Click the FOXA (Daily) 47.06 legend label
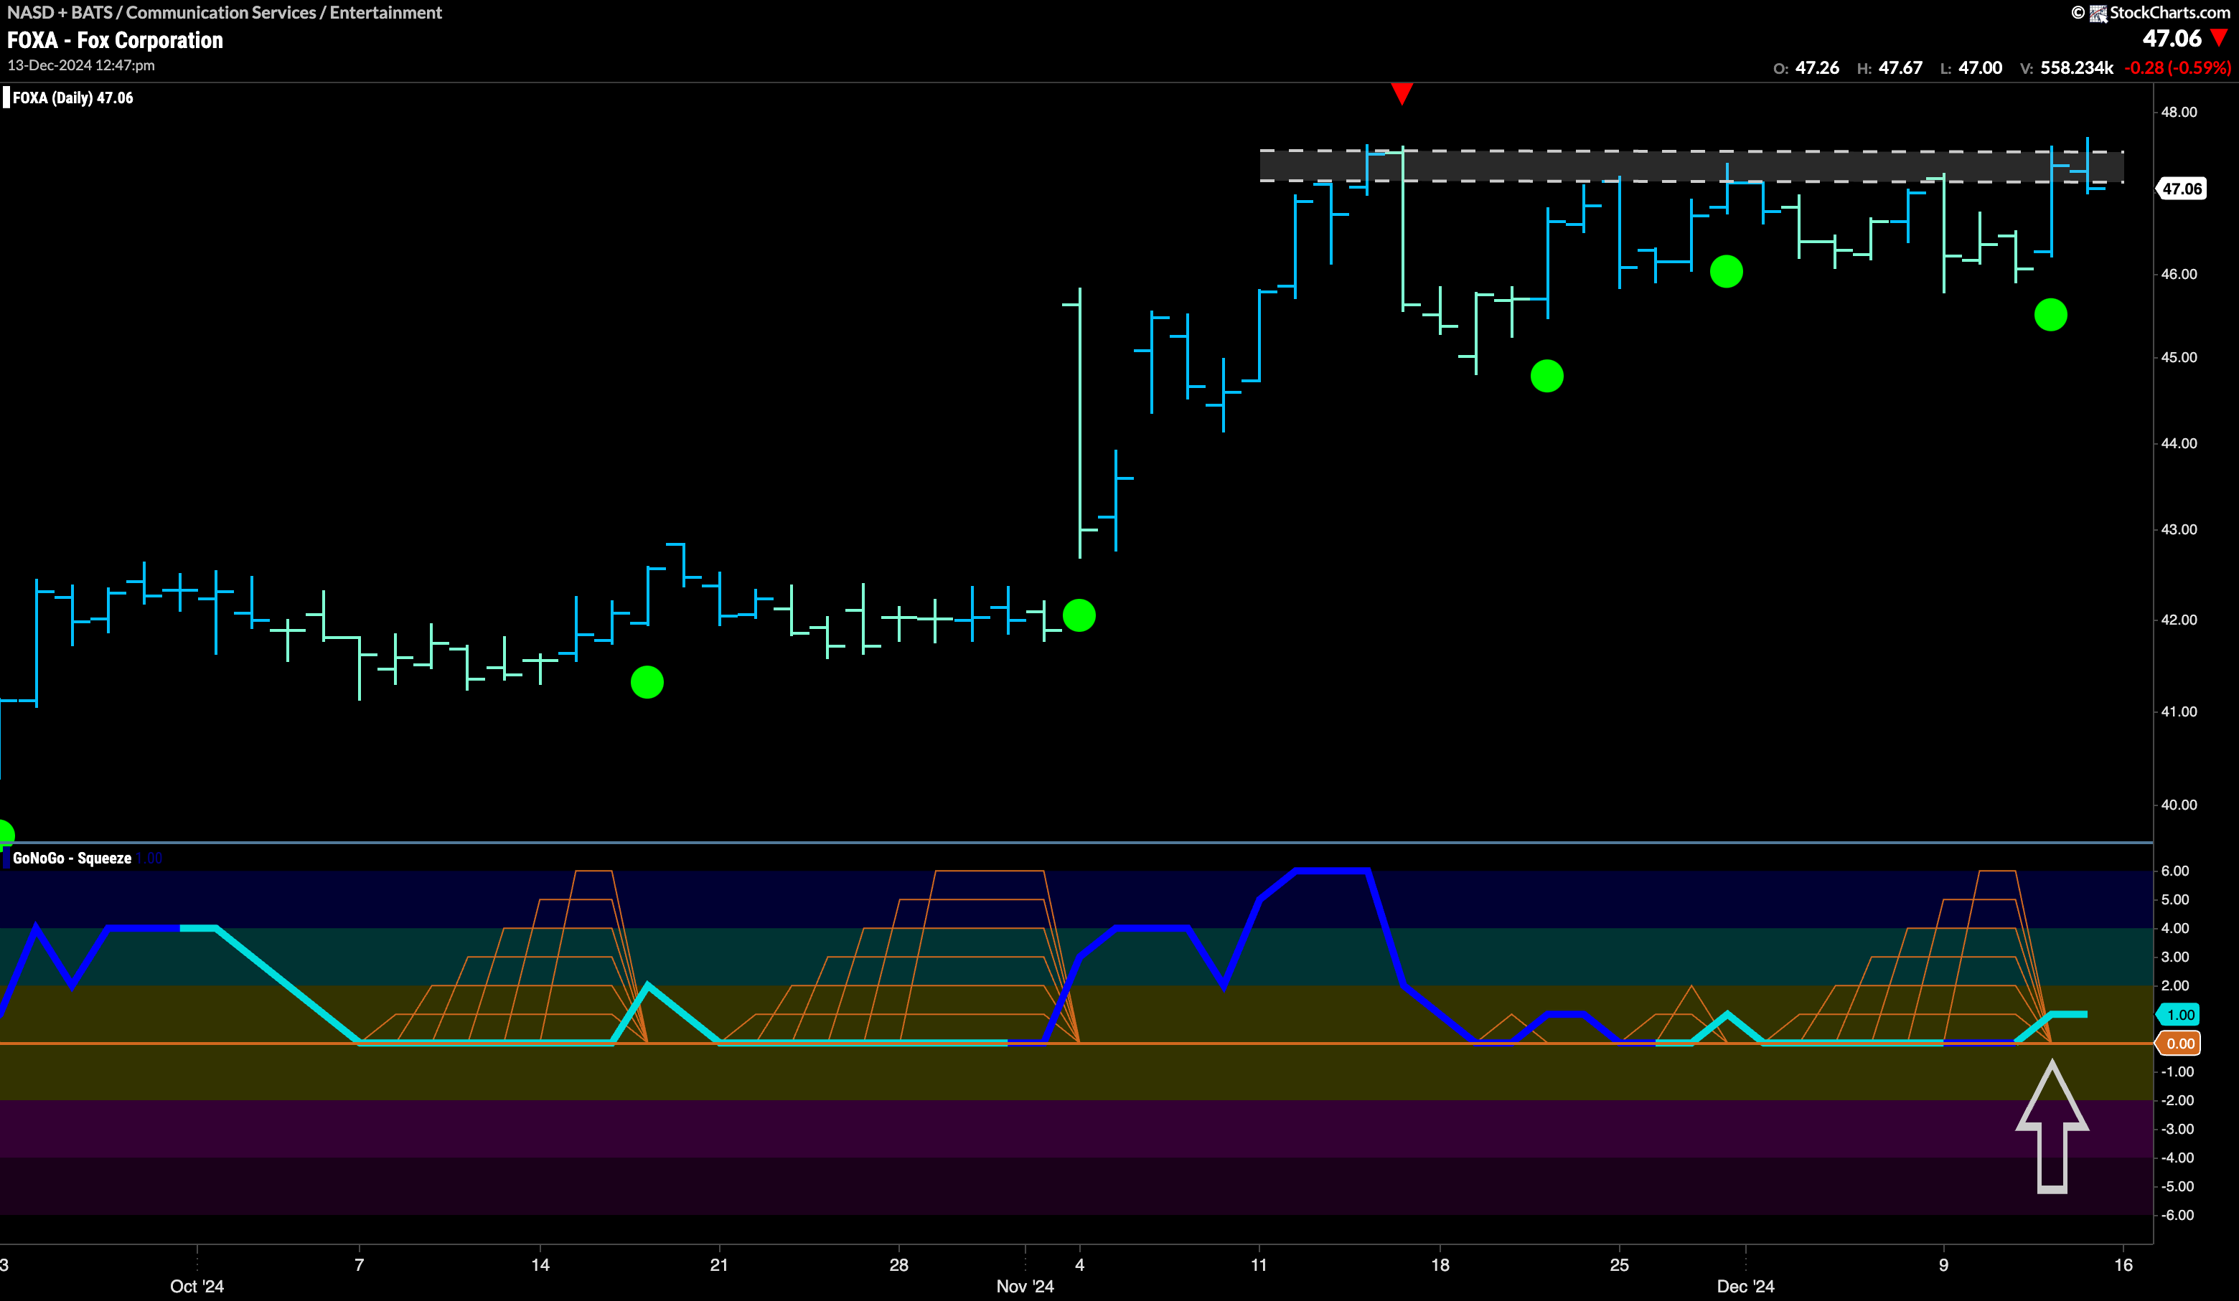The height and width of the screenshot is (1301, 2239). tap(73, 98)
